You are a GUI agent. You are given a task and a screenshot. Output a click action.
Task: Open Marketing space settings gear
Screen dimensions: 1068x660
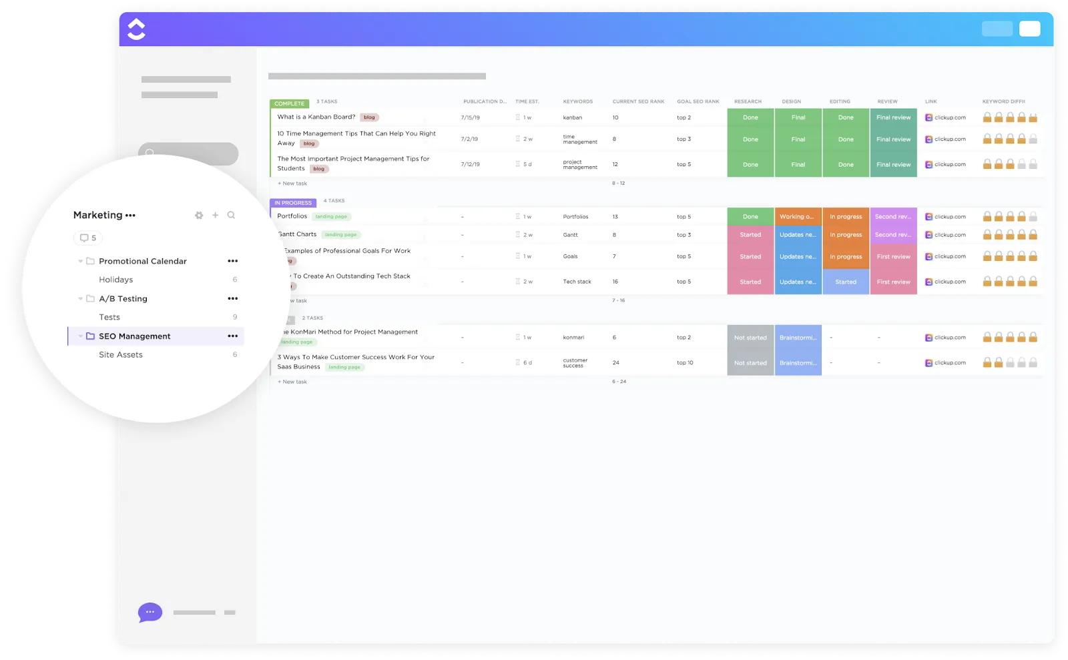199,215
